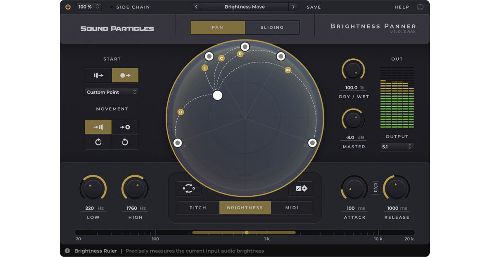The width and height of the screenshot is (490, 257).
Task: Select the PITCH mode tab
Action: point(197,208)
